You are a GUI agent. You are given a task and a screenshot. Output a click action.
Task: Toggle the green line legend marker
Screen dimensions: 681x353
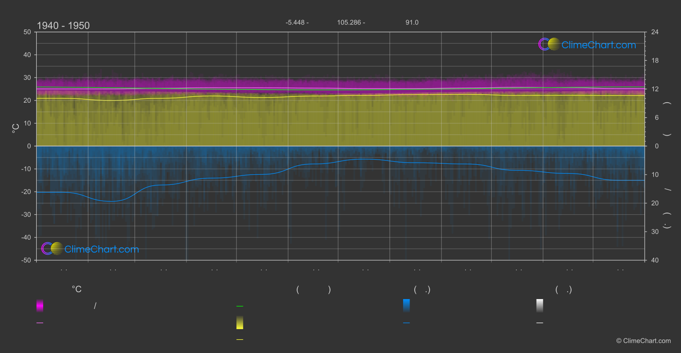click(x=240, y=306)
